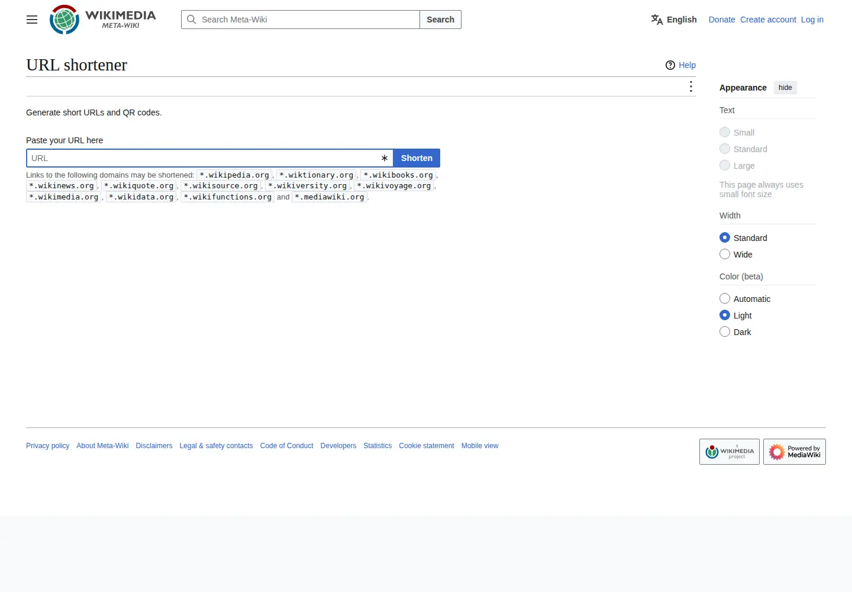The height and width of the screenshot is (592, 852).
Task: Open the Developers footer link
Action: [338, 446]
